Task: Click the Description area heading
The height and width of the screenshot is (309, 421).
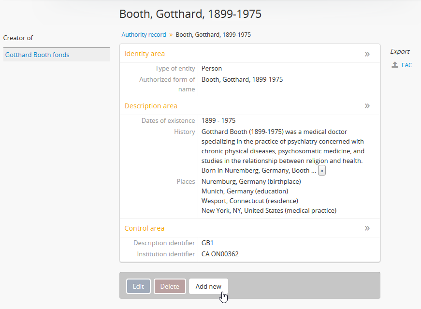Action: [151, 106]
